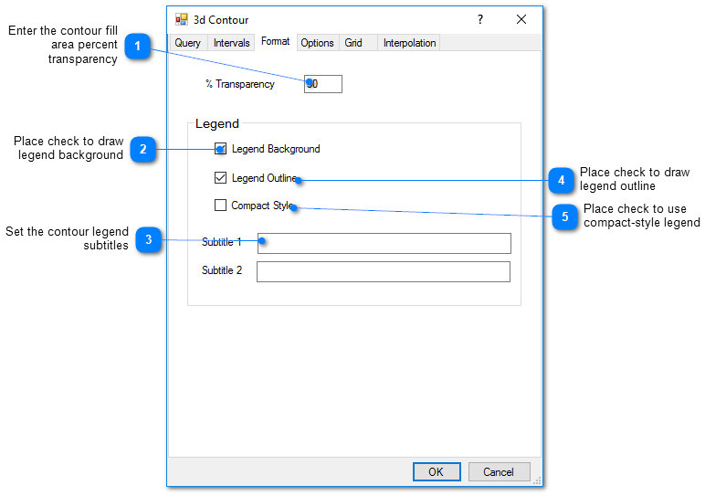This screenshot has width=705, height=496.
Task: Close the 3d Contour dialog
Action: point(521,19)
